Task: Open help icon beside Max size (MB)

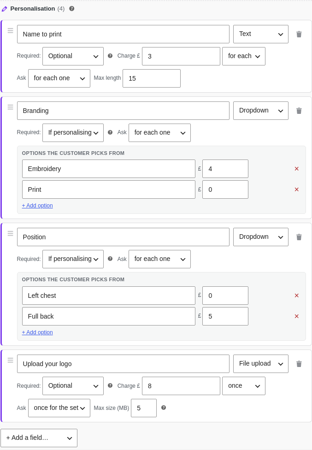Action: 164,408
